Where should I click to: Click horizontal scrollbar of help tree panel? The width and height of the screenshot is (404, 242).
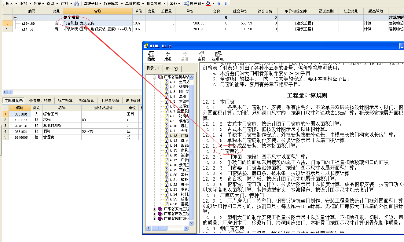168,228
